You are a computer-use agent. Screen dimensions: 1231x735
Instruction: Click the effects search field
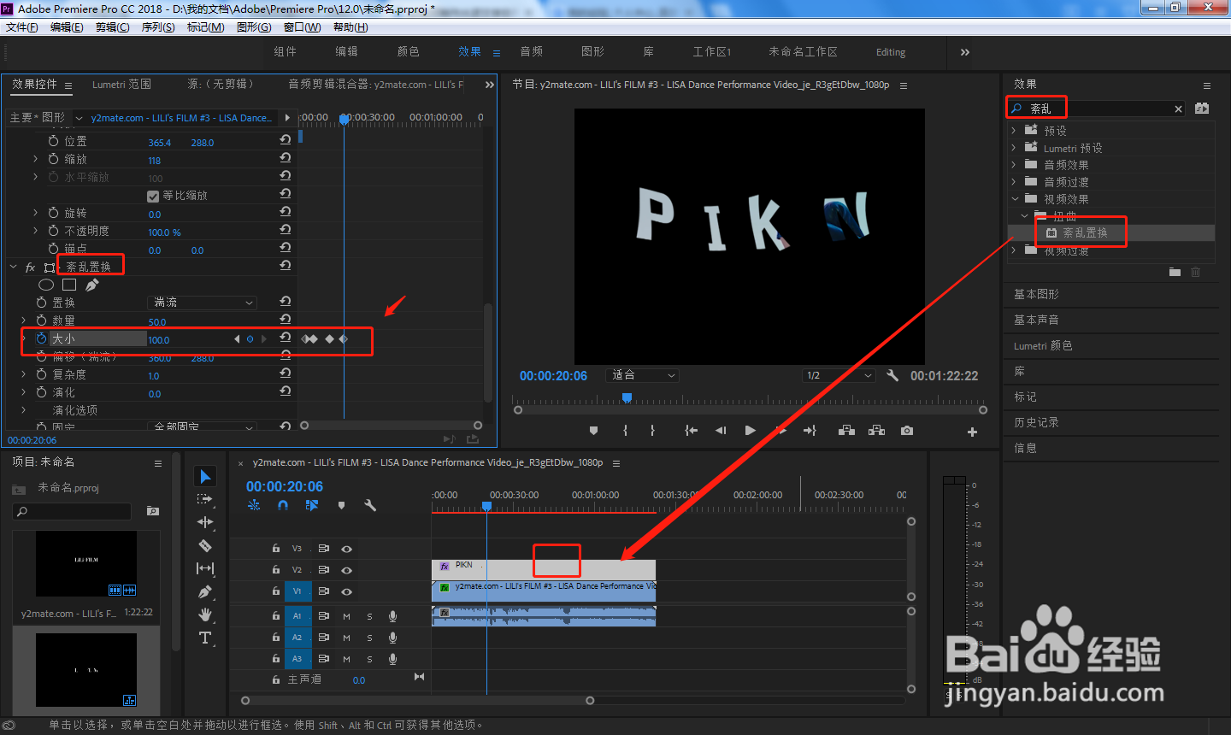pos(1097,109)
